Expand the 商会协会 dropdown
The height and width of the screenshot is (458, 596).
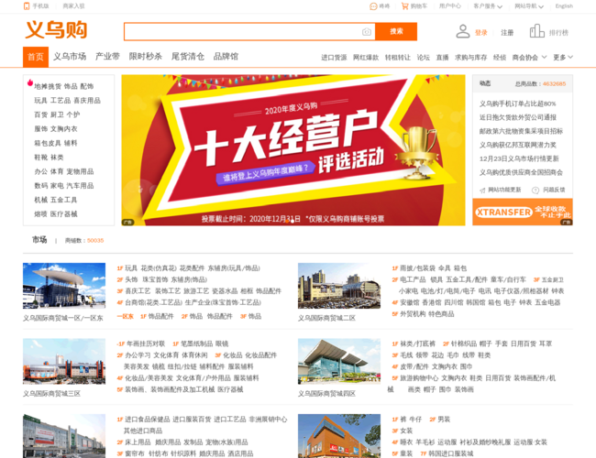[529, 58]
